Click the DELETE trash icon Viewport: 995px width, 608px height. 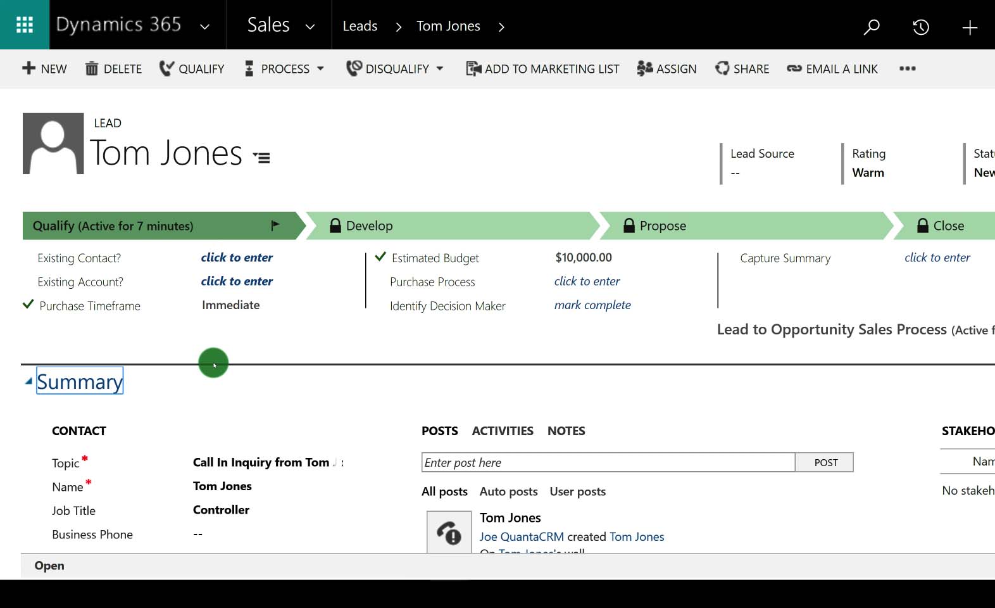(x=92, y=68)
